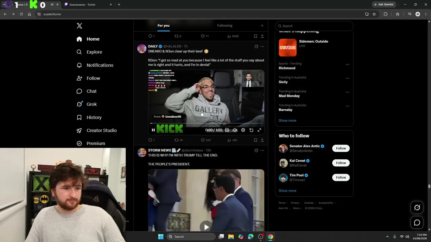This screenshot has width=431, height=242.
Task: Open more options for Richmond trend
Action: (347, 65)
